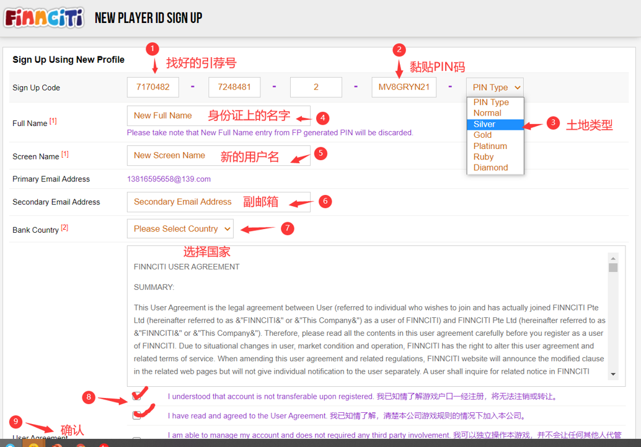Select the Silver PIN type option
The height and width of the screenshot is (447, 641).
[x=495, y=124]
